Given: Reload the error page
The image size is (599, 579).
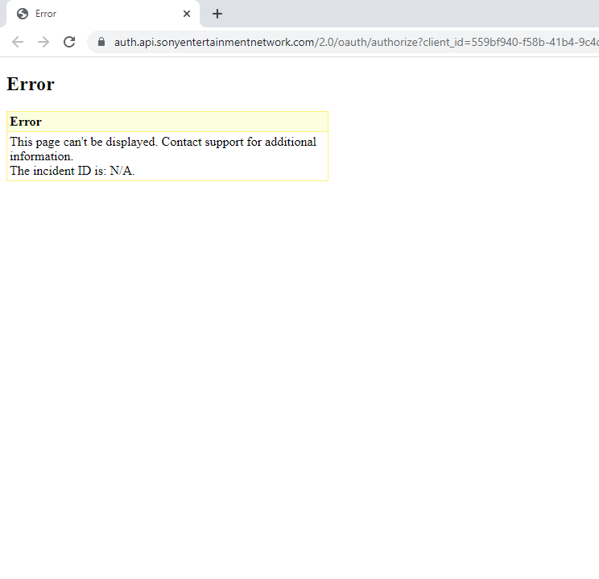Looking at the screenshot, I should tap(69, 42).
